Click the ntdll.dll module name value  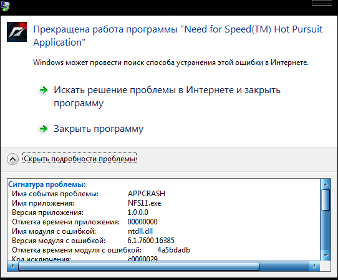140,231
